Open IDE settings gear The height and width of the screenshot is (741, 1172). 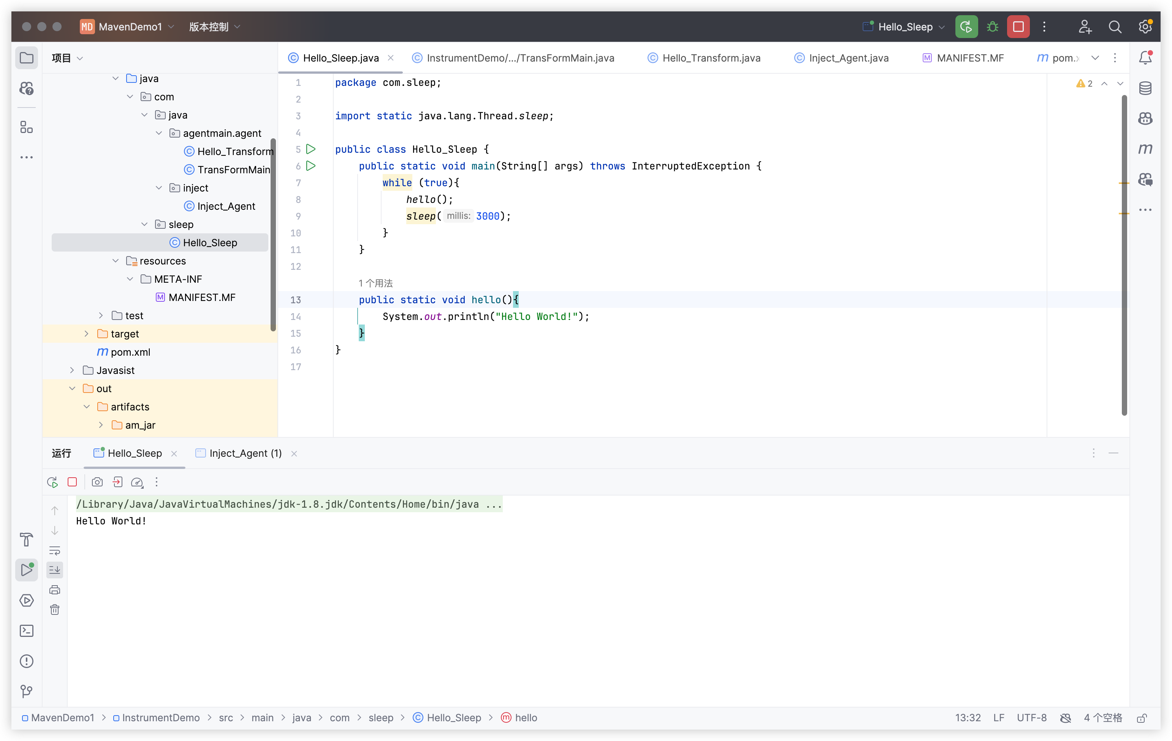1145,27
